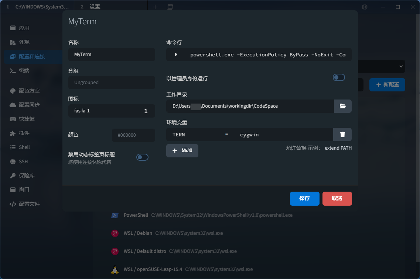Click the 保险库 key icon
This screenshot has width=420, height=279.
click(13, 175)
